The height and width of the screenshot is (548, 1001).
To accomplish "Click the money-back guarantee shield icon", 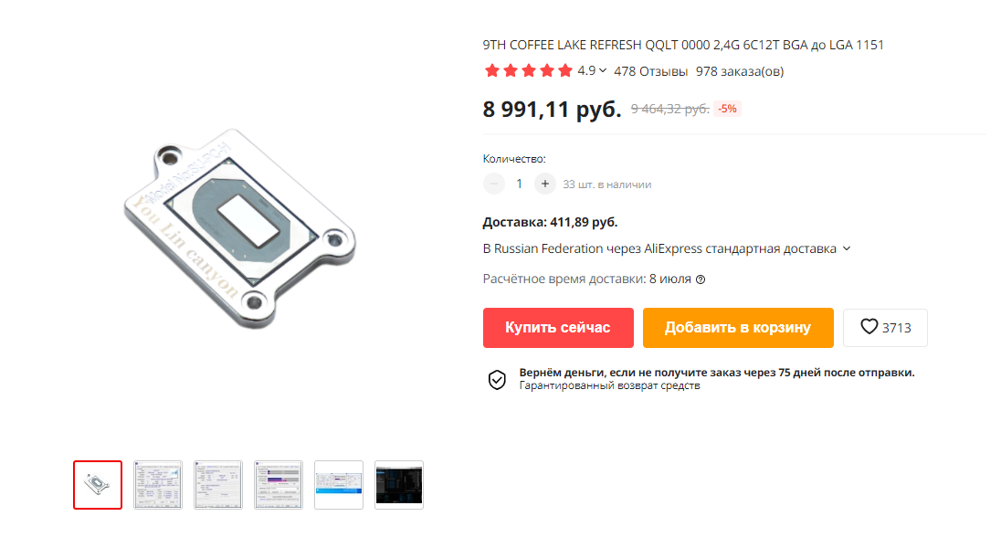I will pos(497,379).
